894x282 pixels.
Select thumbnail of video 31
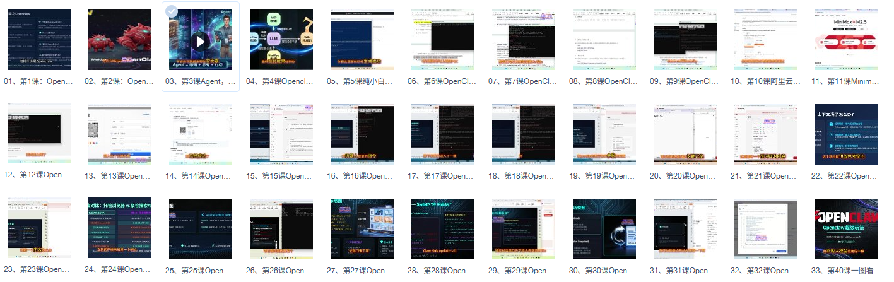(685, 228)
